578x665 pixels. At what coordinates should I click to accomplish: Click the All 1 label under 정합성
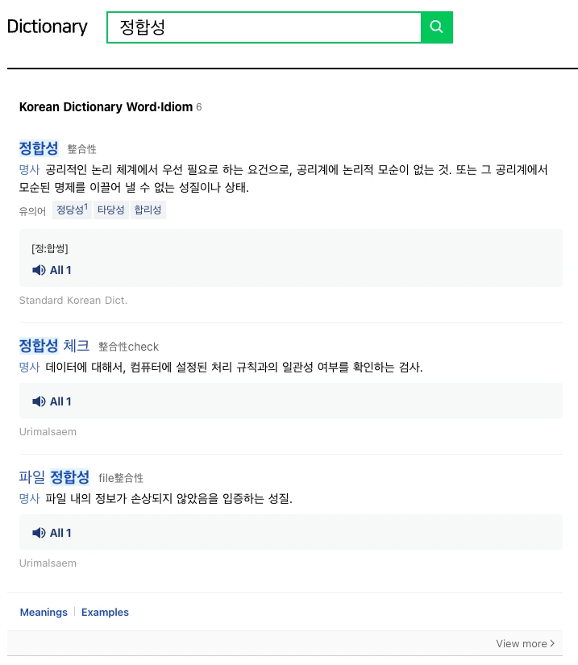(60, 270)
